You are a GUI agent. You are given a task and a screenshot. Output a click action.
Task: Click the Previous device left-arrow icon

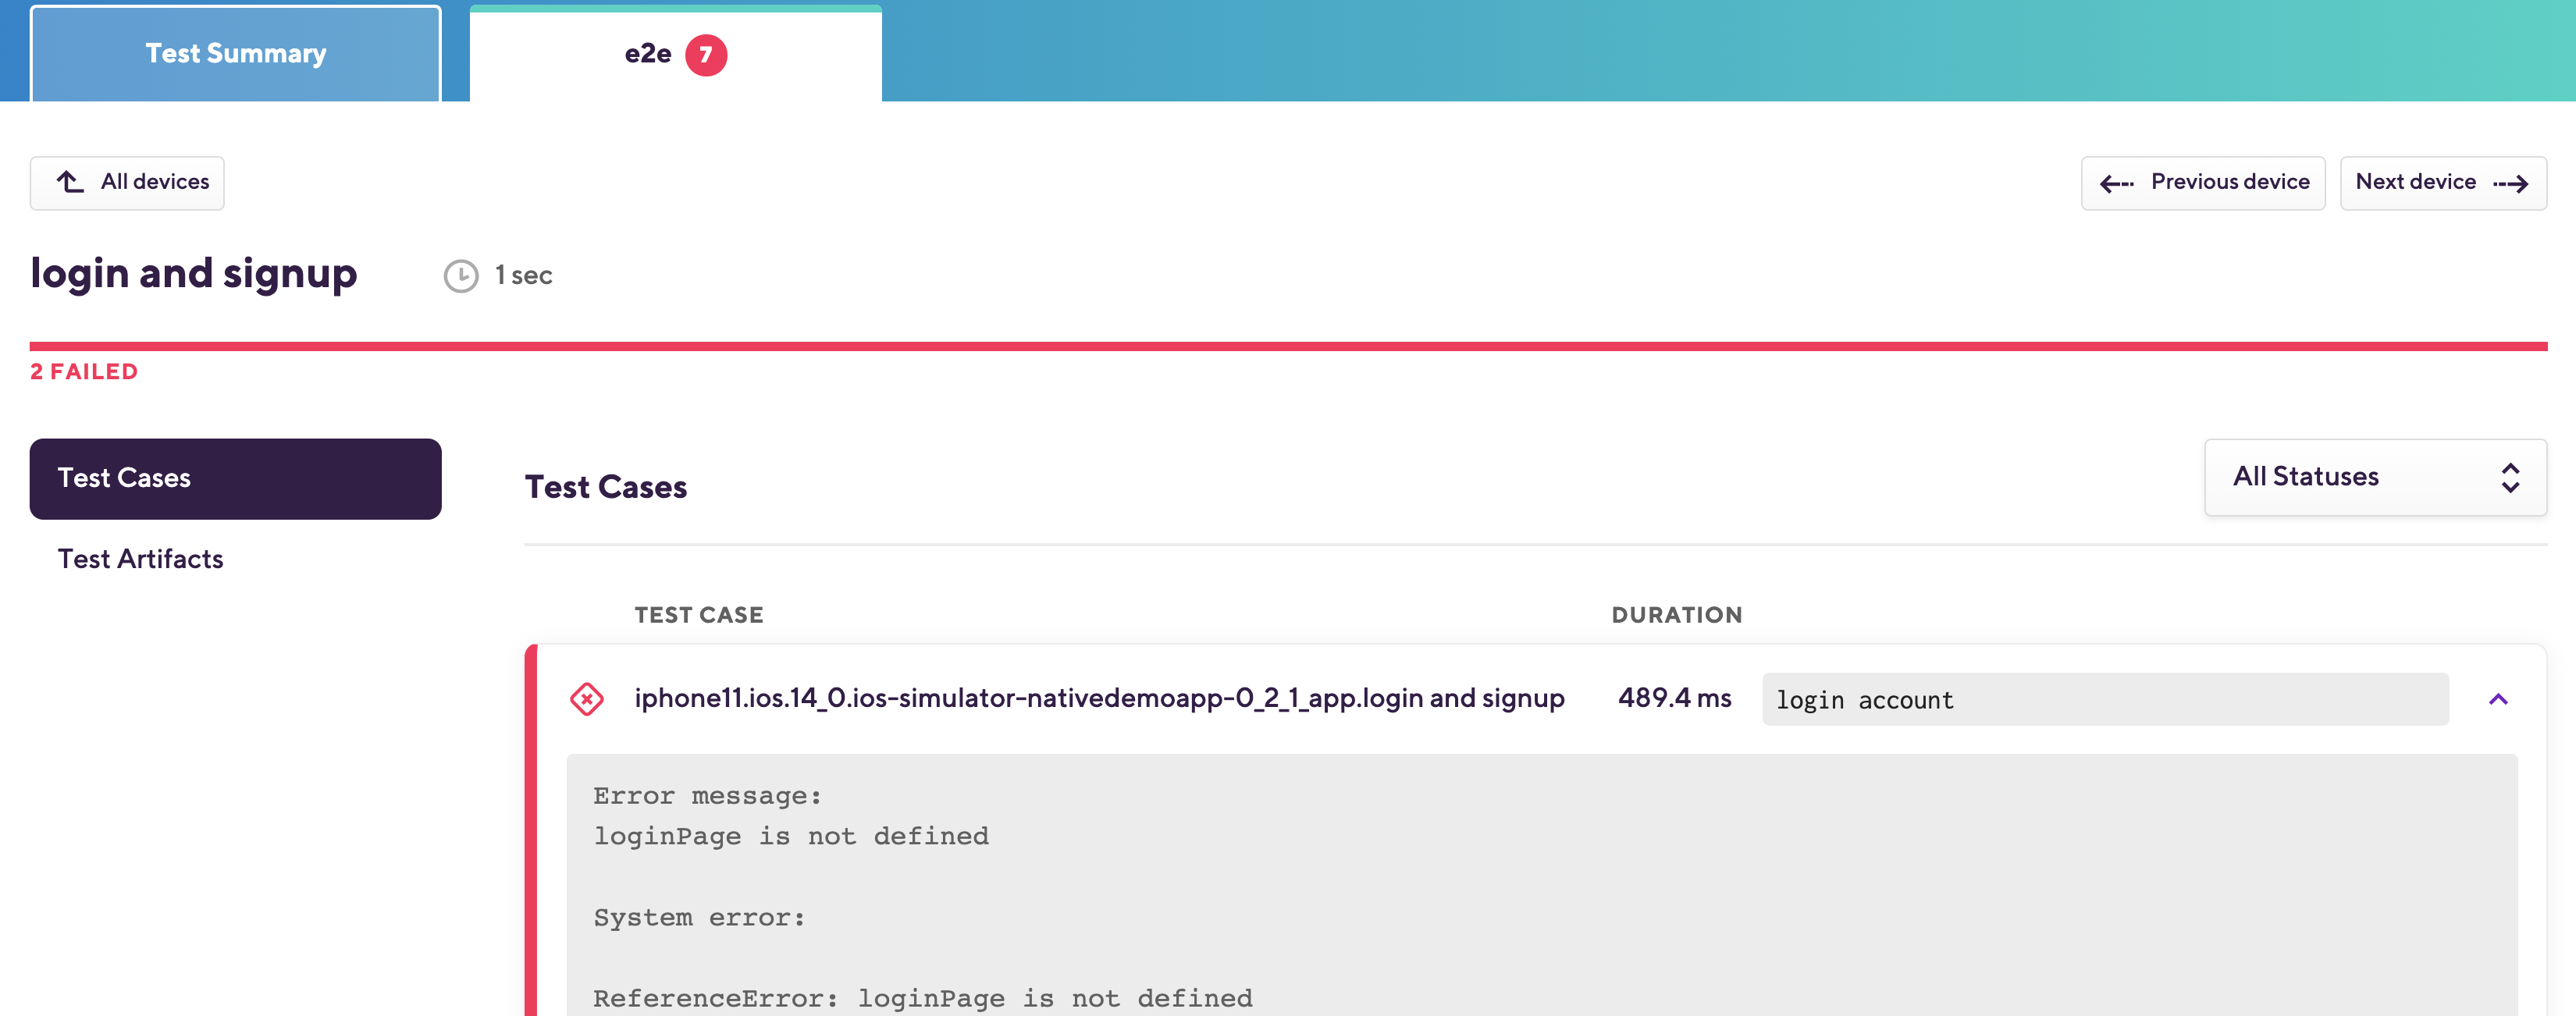[x=2116, y=183]
